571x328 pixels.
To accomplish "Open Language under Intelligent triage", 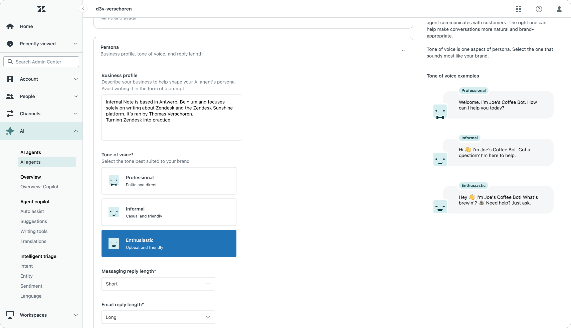I will point(31,296).
